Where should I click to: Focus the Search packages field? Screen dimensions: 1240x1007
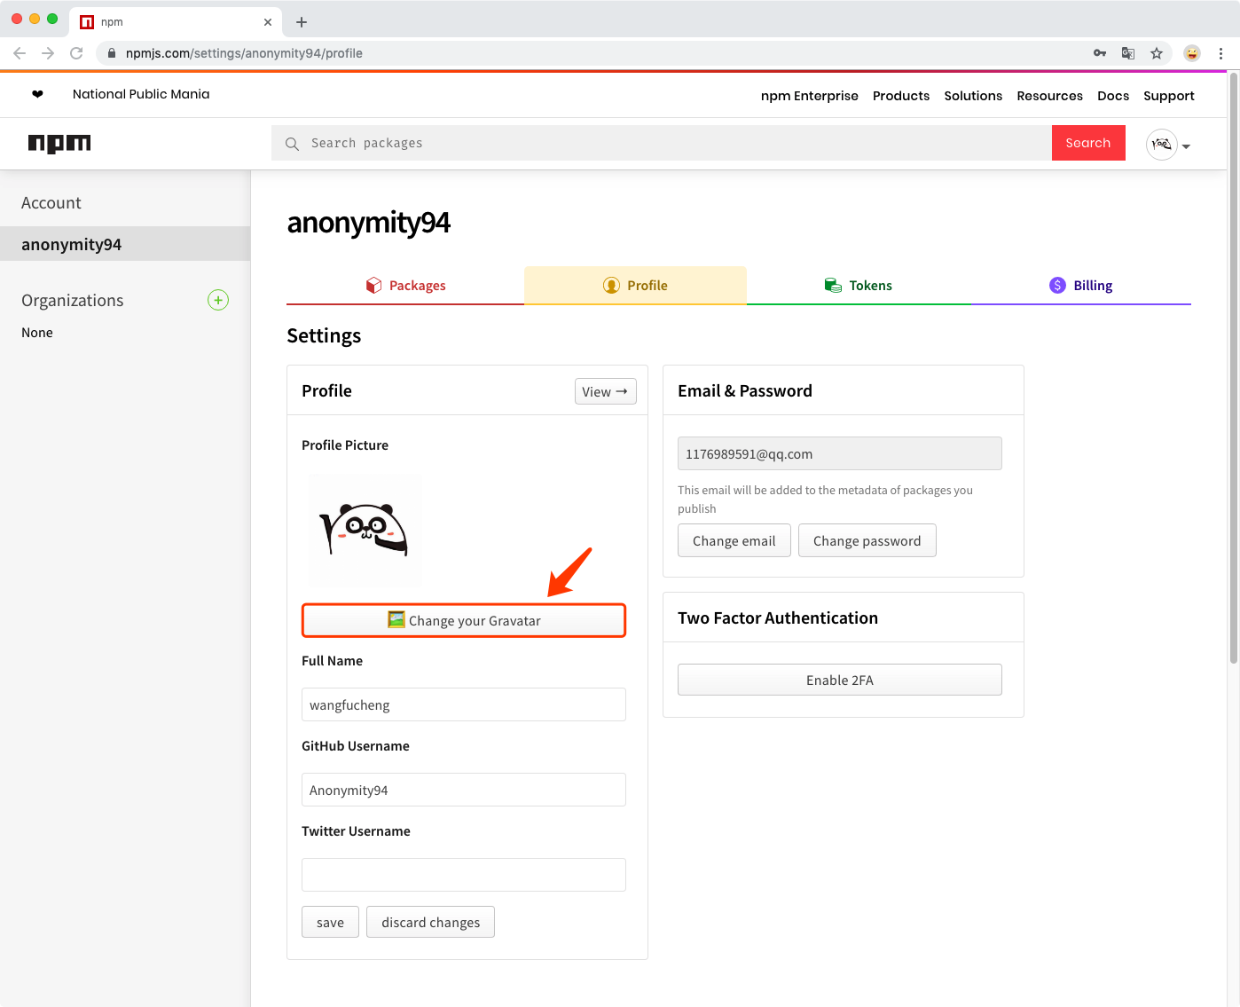point(662,143)
